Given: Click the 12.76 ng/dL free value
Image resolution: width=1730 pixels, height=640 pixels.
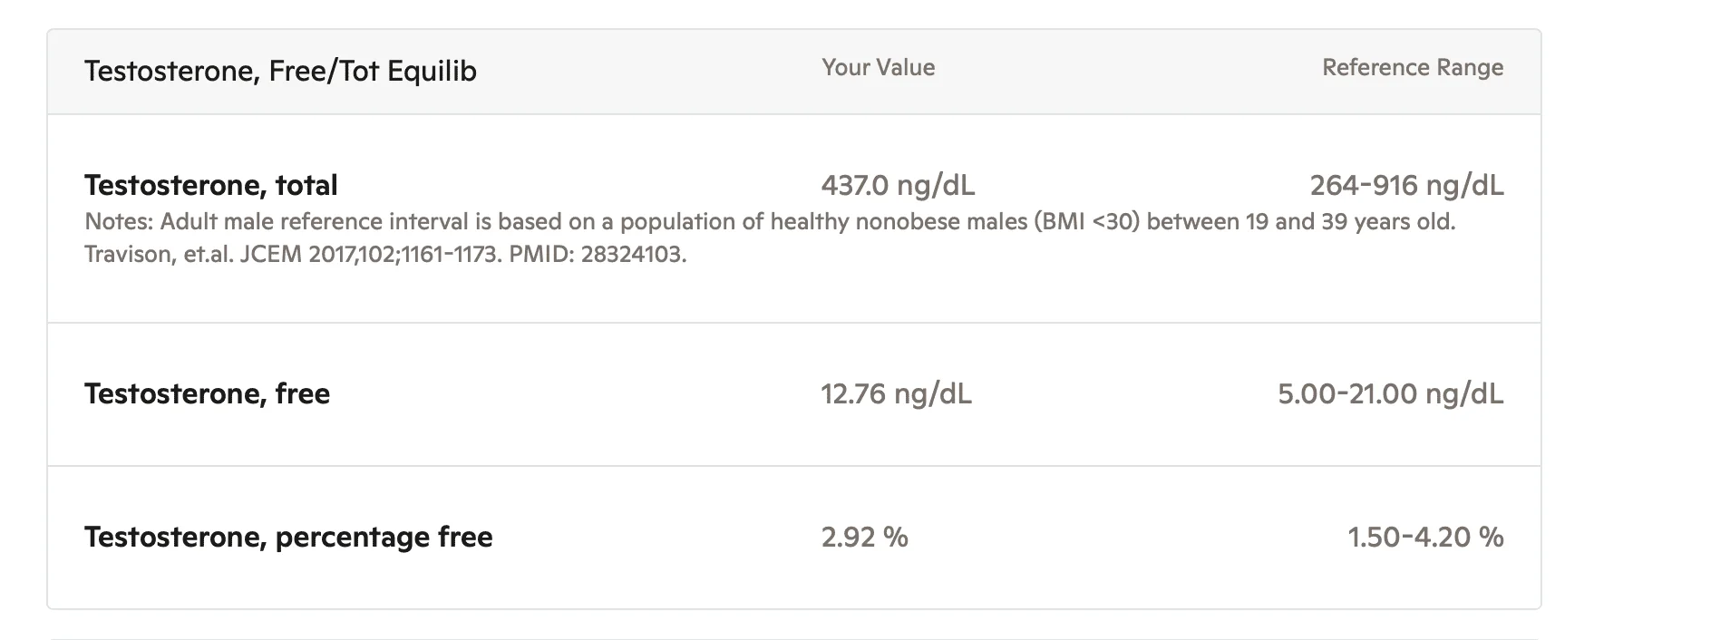Looking at the screenshot, I should tap(896, 393).
